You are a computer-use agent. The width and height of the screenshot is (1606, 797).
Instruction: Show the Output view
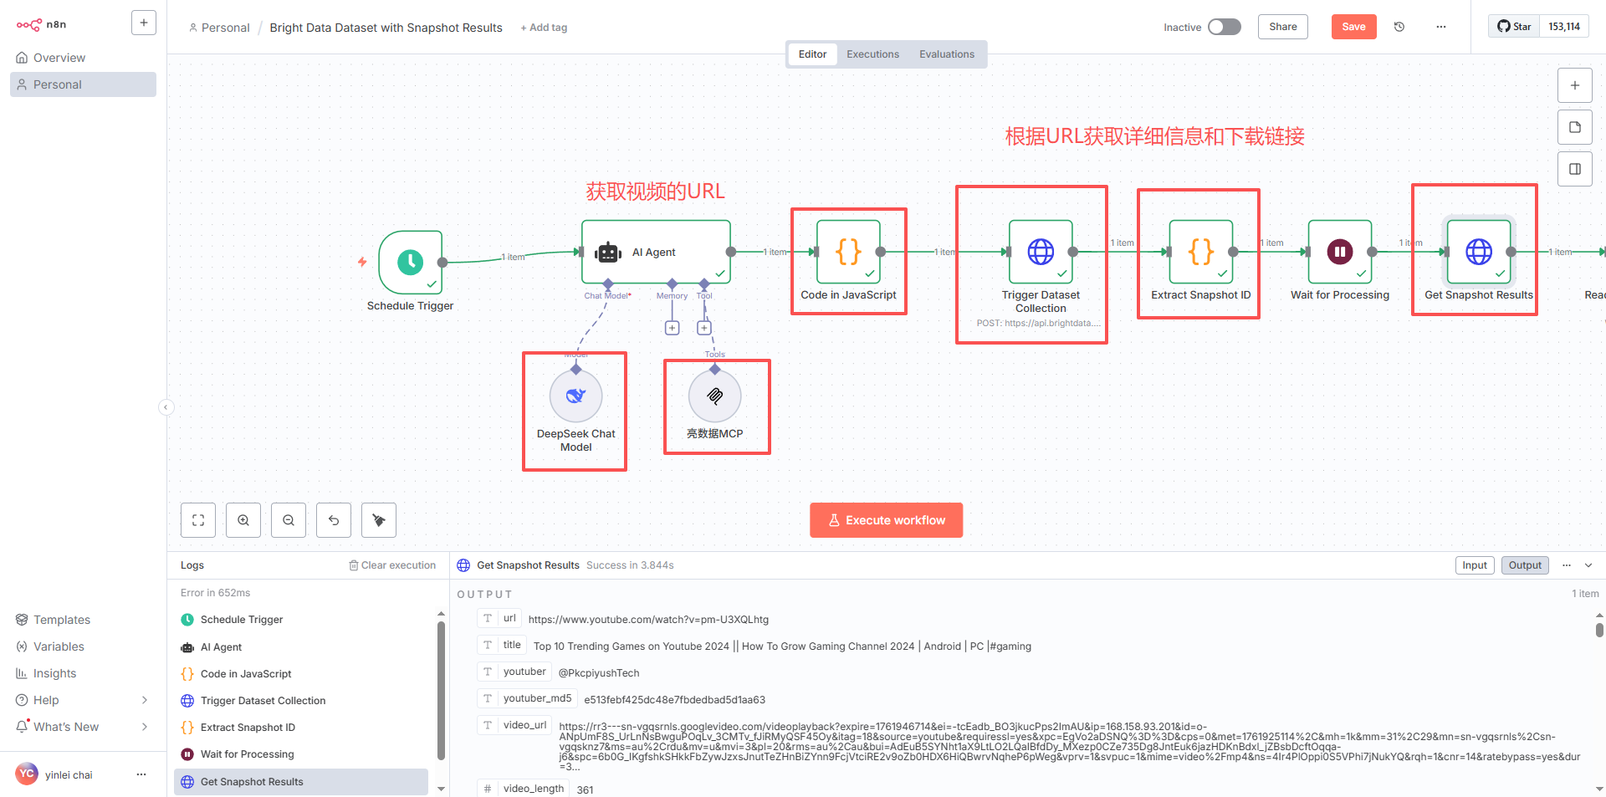click(x=1525, y=565)
